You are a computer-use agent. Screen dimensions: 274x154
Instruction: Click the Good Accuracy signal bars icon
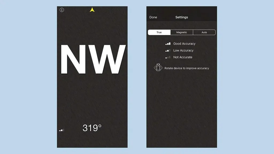[x=168, y=44]
